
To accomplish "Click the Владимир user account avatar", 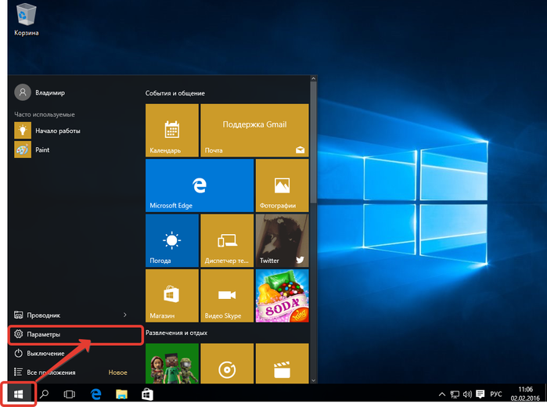I will click(x=23, y=92).
